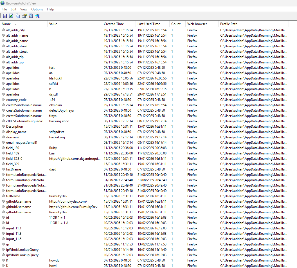Open the Properties toolbar icon

click(24, 16)
